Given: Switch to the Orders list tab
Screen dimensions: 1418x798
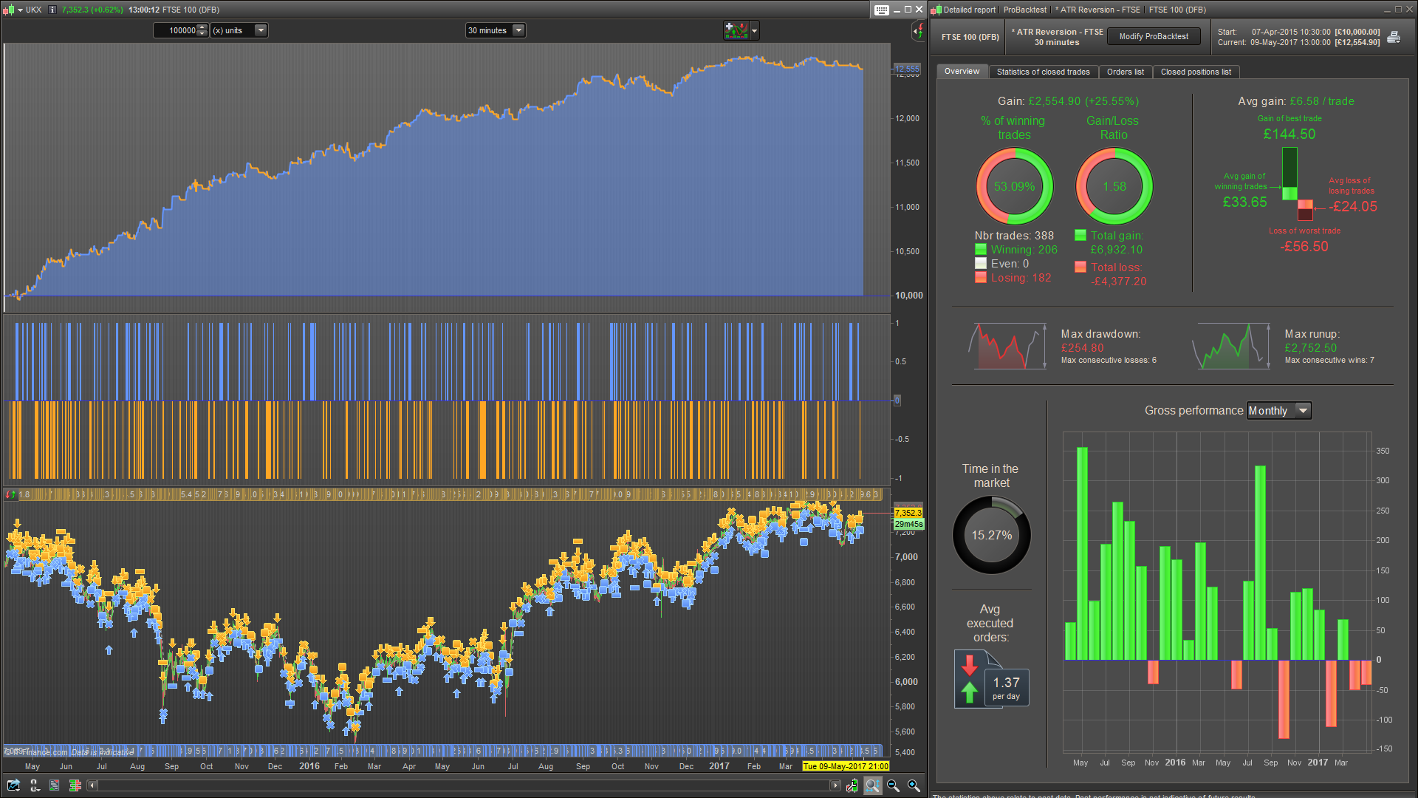Looking at the screenshot, I should pyautogui.click(x=1125, y=72).
